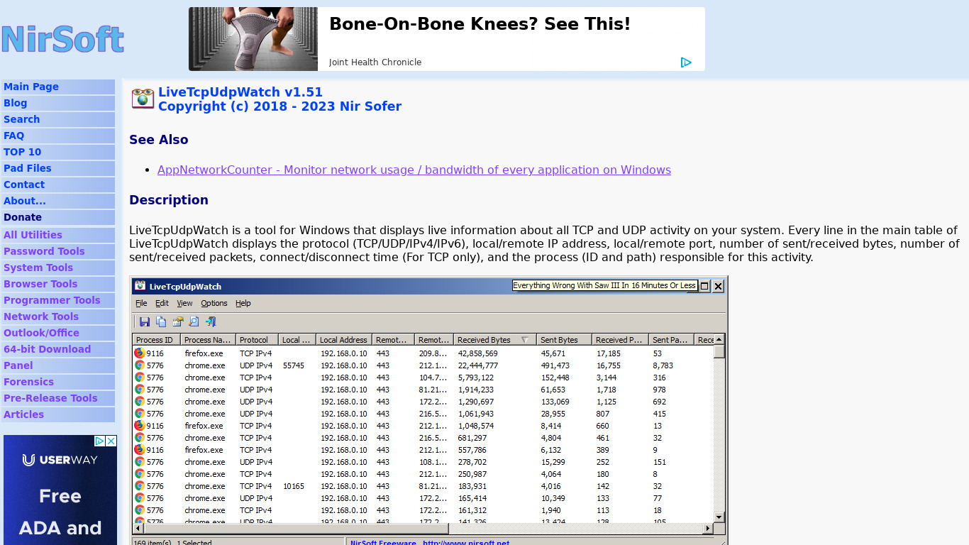Open Forensics in the sidebar
The height and width of the screenshot is (545, 969).
tap(28, 382)
